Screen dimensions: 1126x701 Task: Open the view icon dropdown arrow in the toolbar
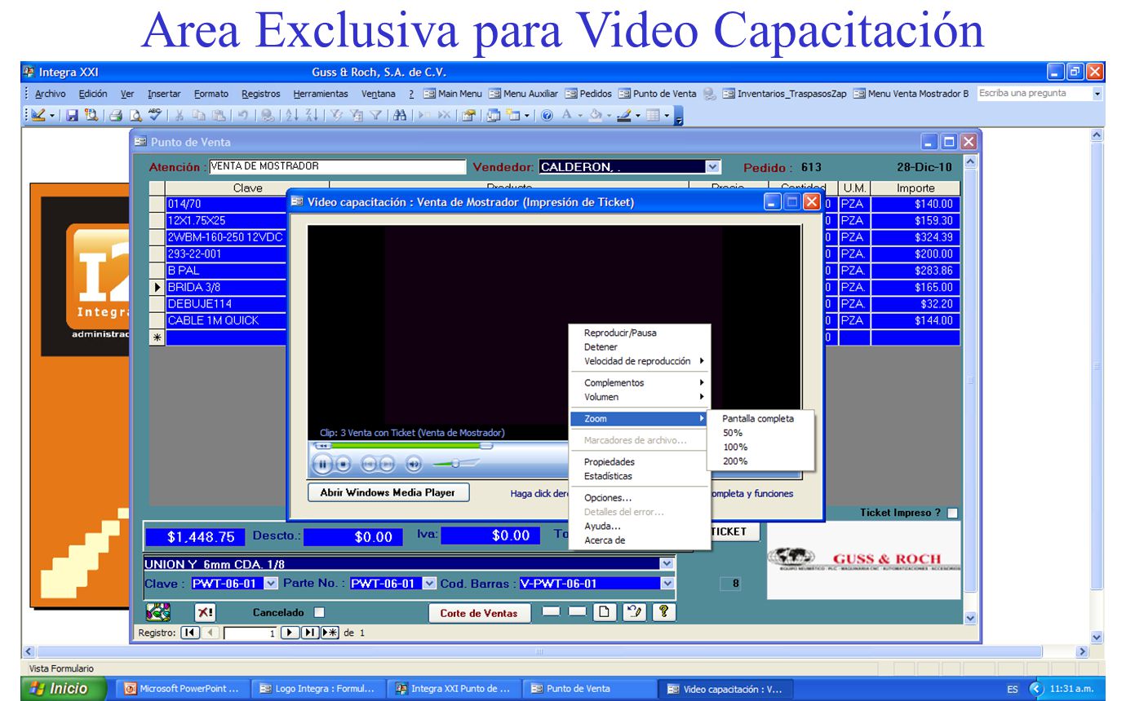(x=53, y=116)
